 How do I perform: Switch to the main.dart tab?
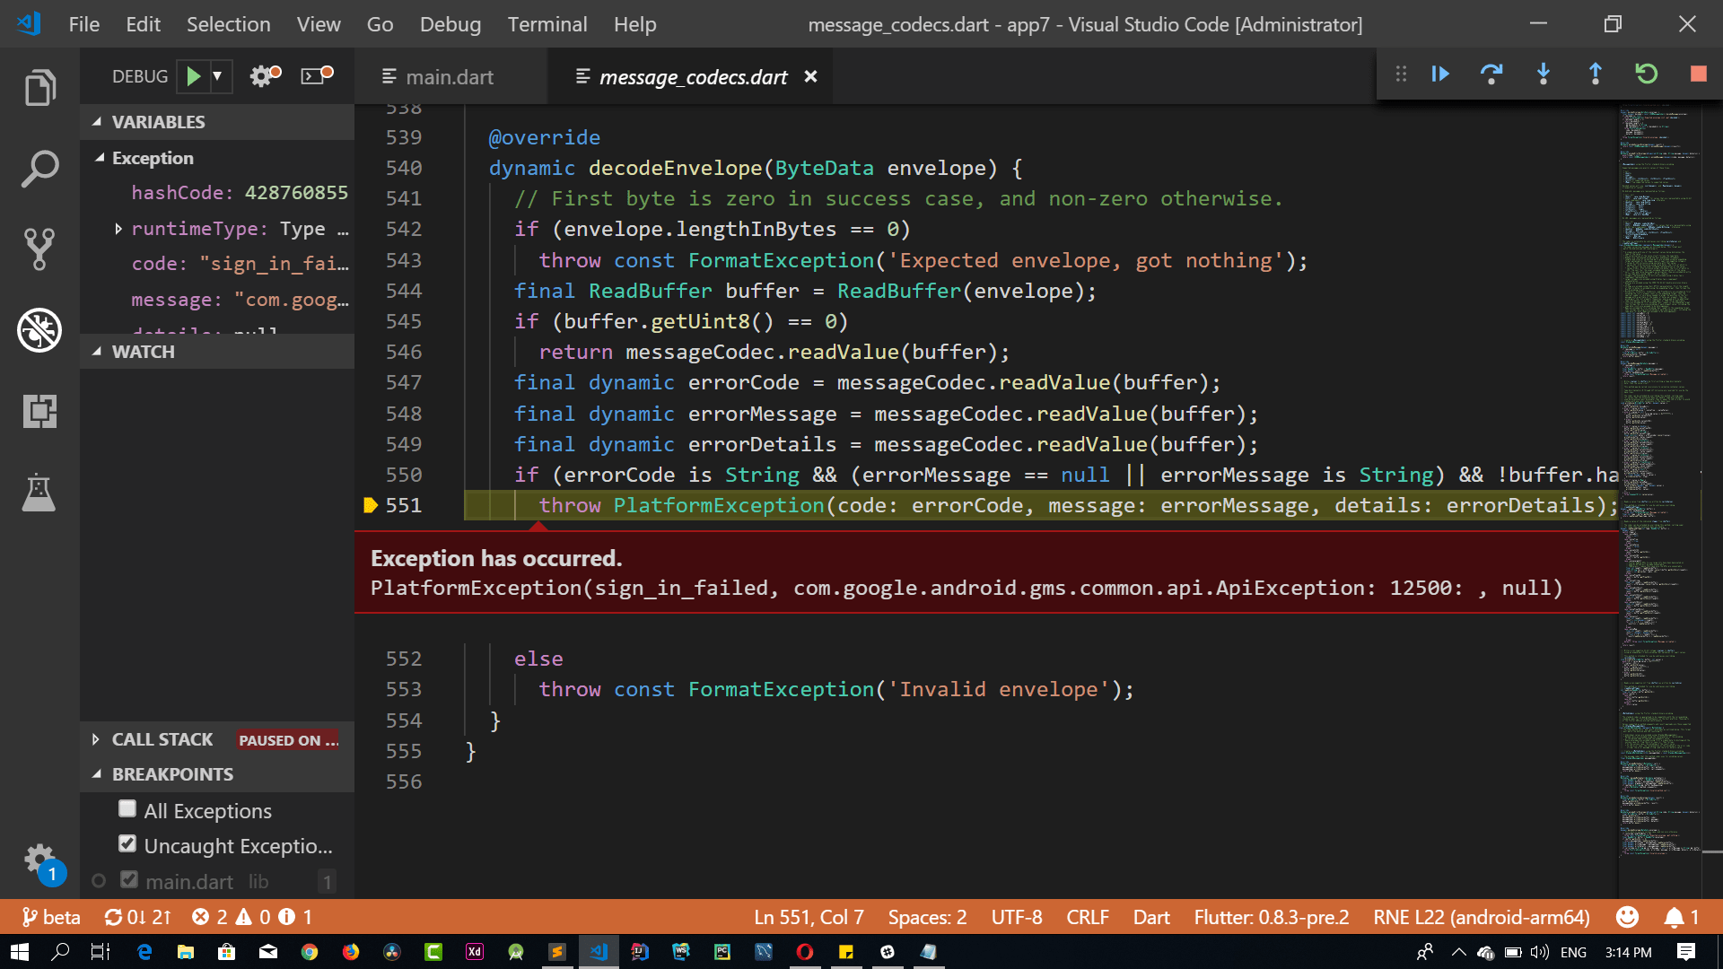[449, 77]
